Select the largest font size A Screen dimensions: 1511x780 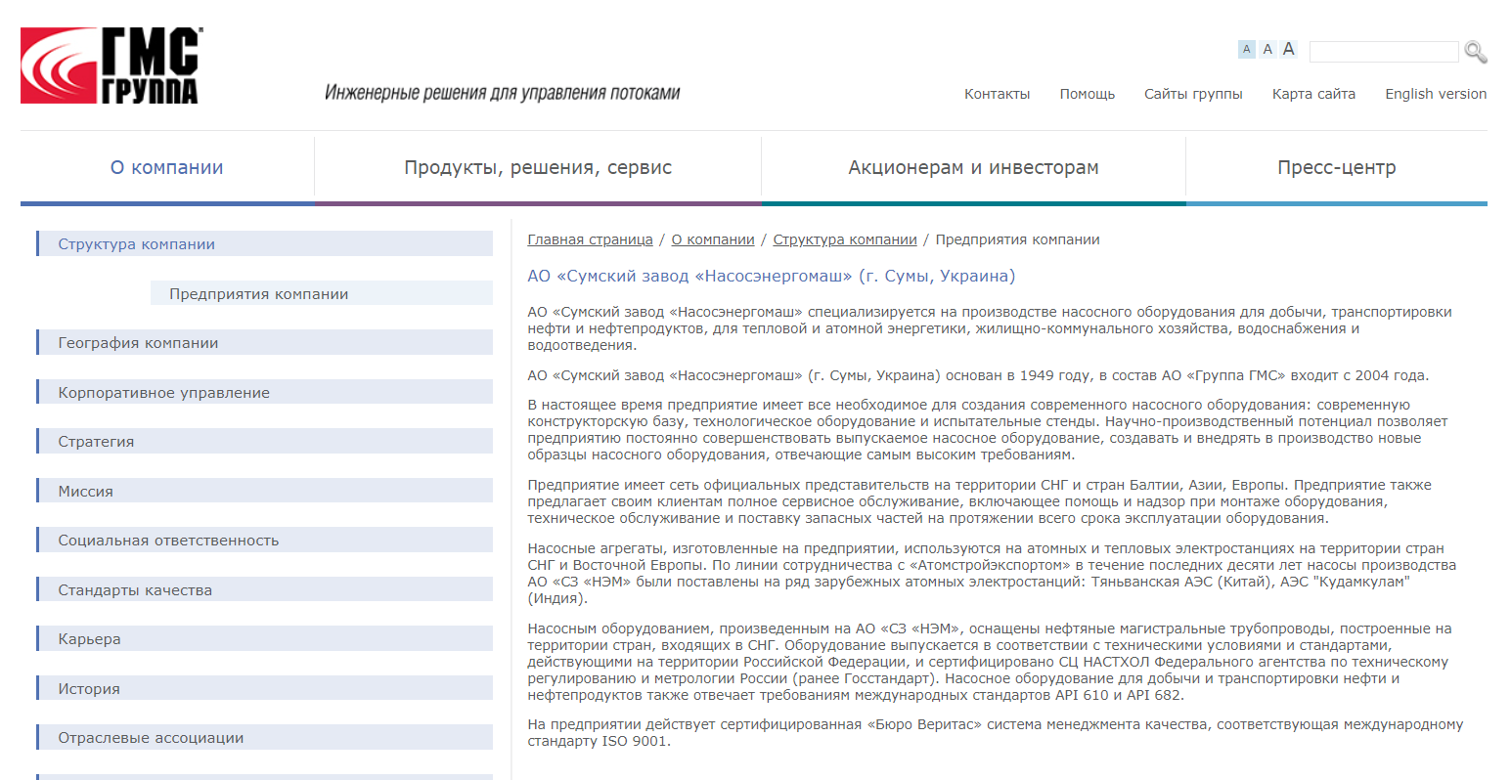(1288, 49)
